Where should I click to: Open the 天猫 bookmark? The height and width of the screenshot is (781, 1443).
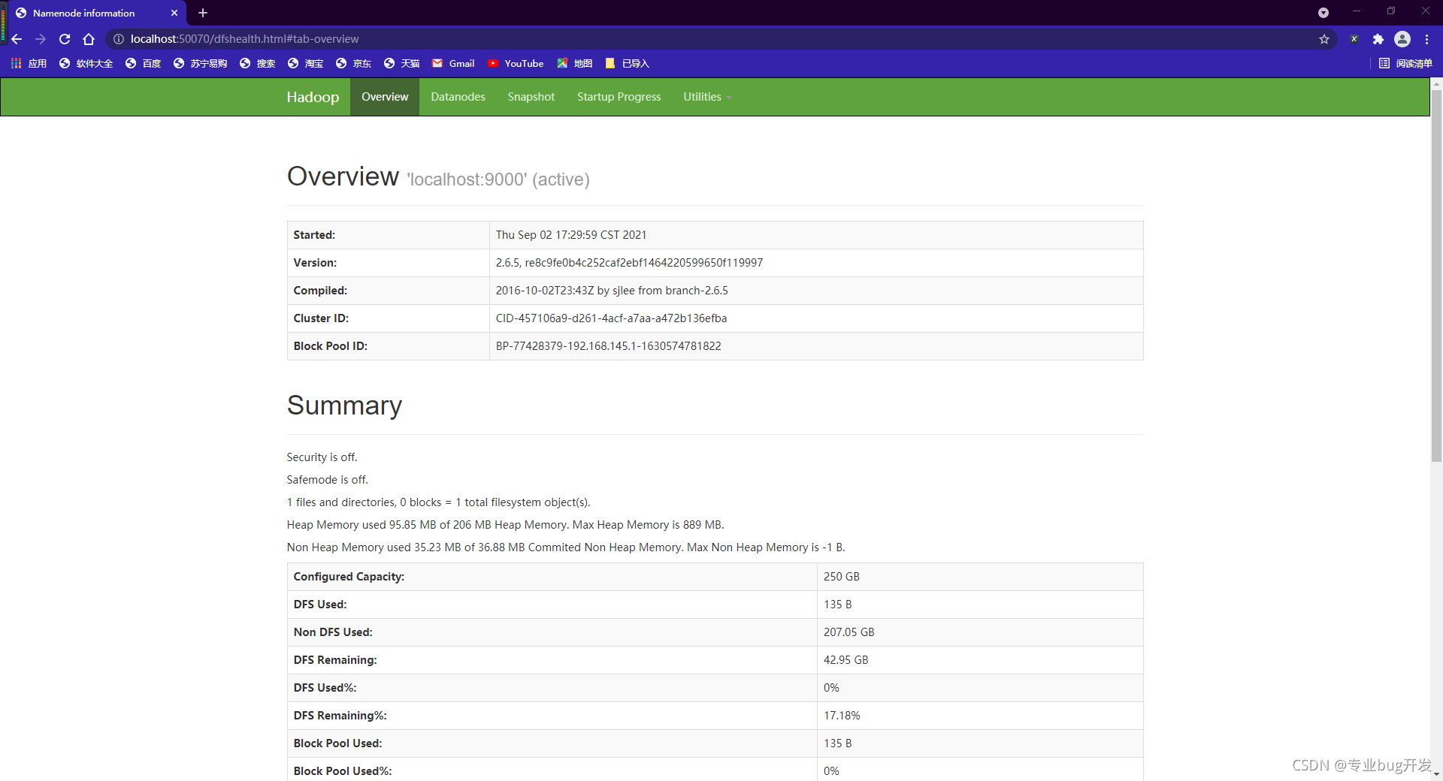[x=401, y=64]
